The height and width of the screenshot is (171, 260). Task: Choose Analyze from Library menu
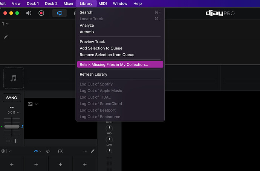120,25
